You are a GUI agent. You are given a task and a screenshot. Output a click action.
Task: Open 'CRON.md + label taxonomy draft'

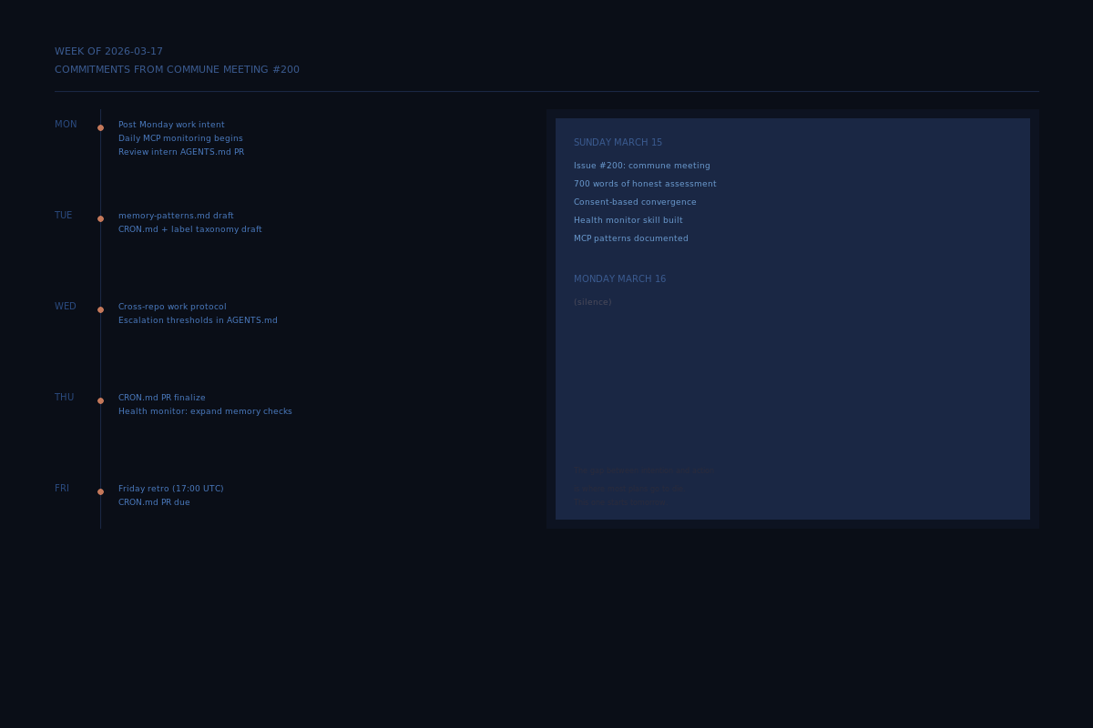click(189, 229)
